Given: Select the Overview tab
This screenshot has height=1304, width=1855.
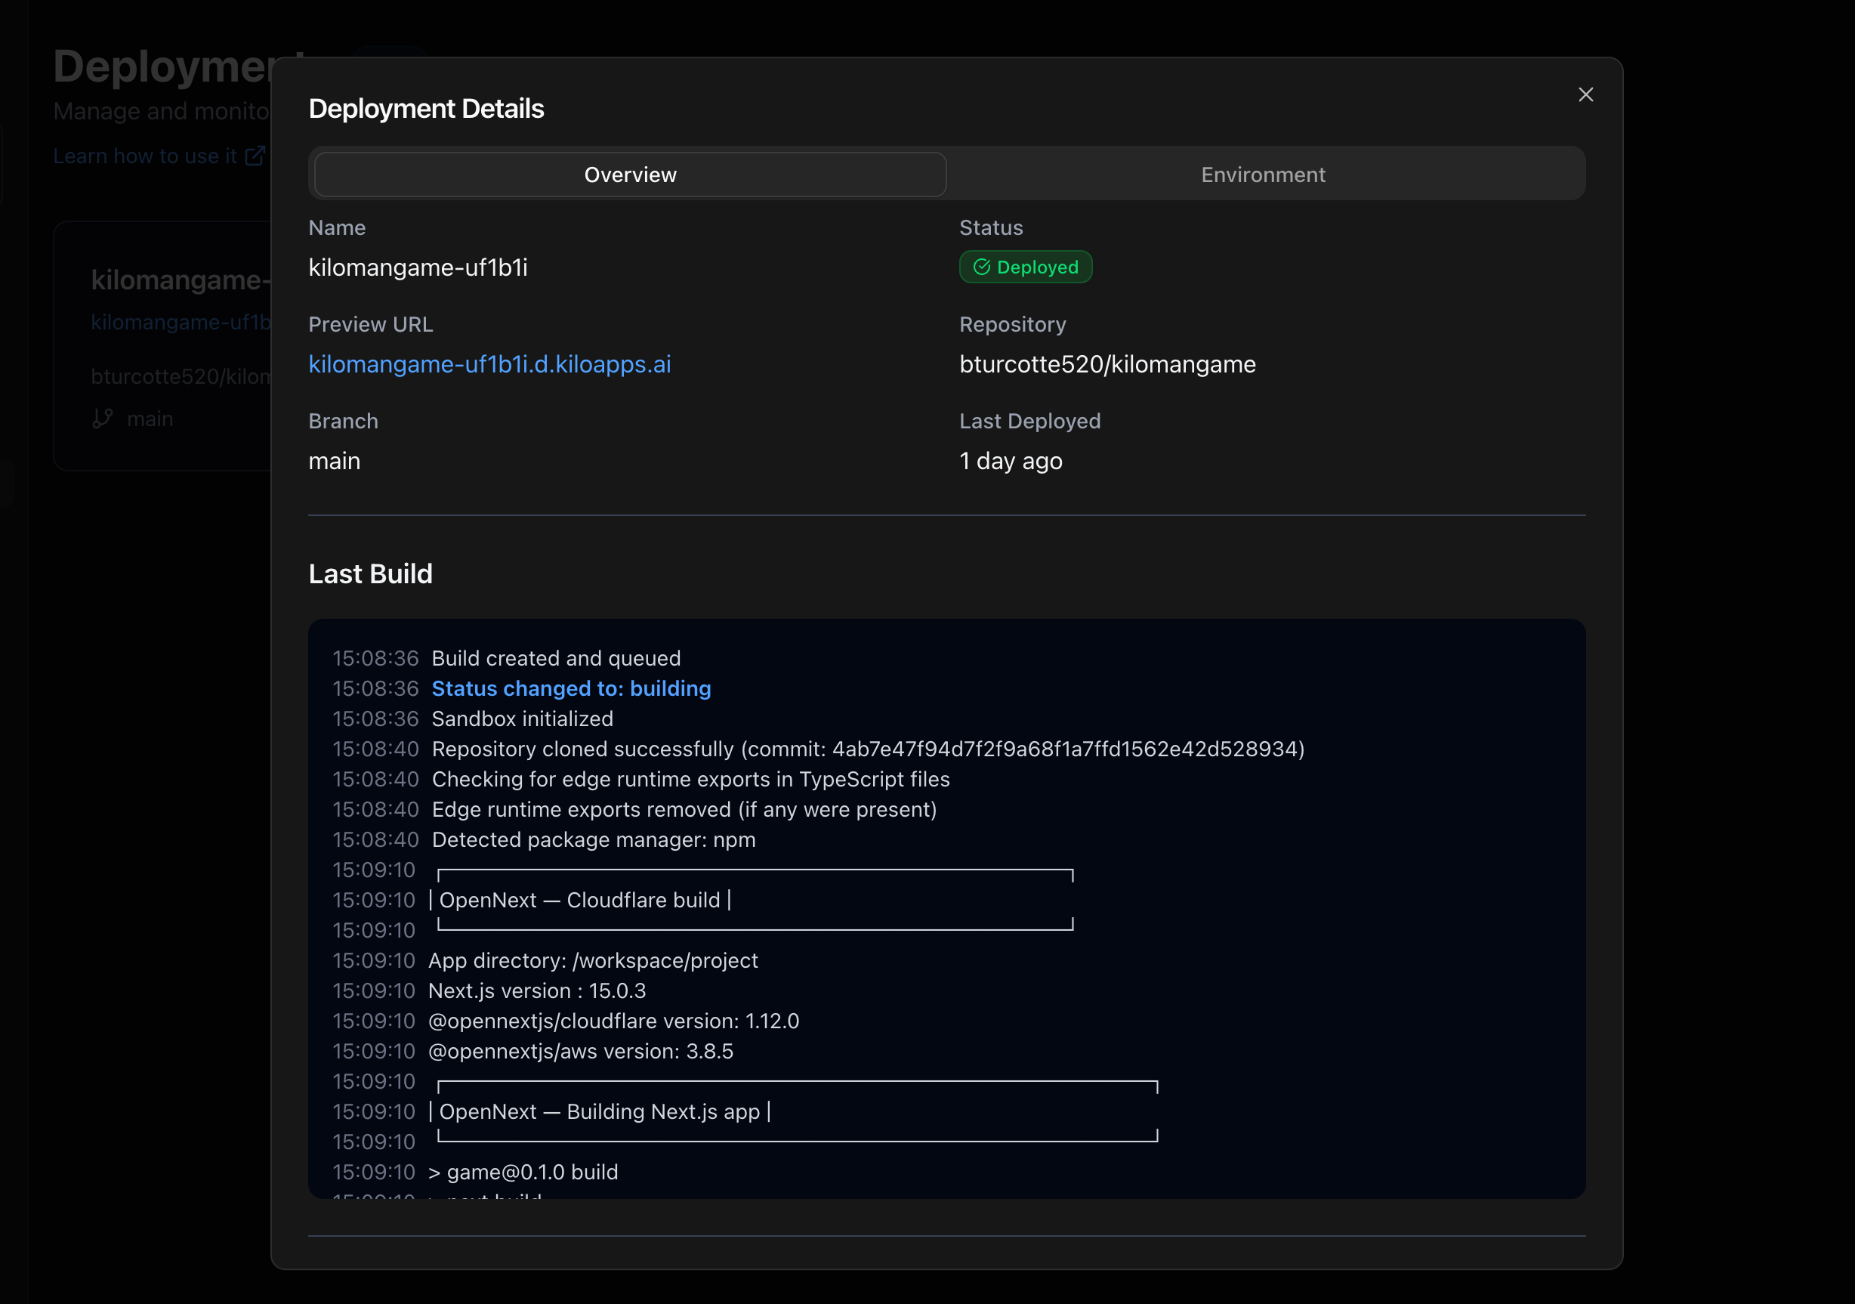Looking at the screenshot, I should point(630,175).
